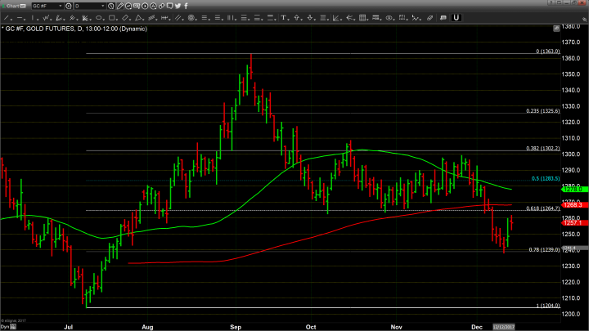Select the text annotation tool
This screenshot has height=331, width=589.
[x=283, y=18]
